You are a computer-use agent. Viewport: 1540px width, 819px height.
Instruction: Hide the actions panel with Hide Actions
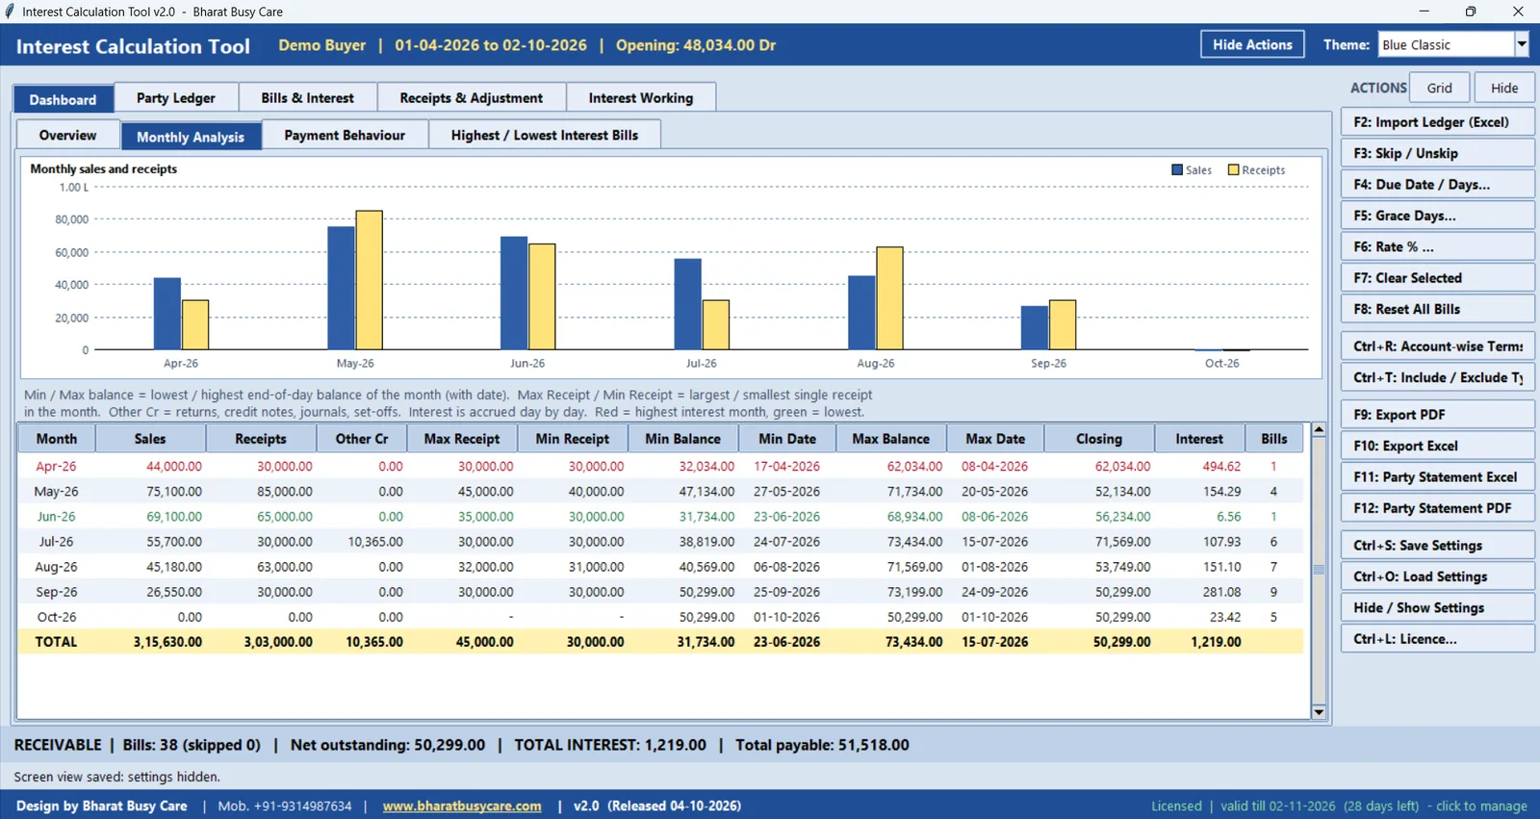pyautogui.click(x=1252, y=44)
